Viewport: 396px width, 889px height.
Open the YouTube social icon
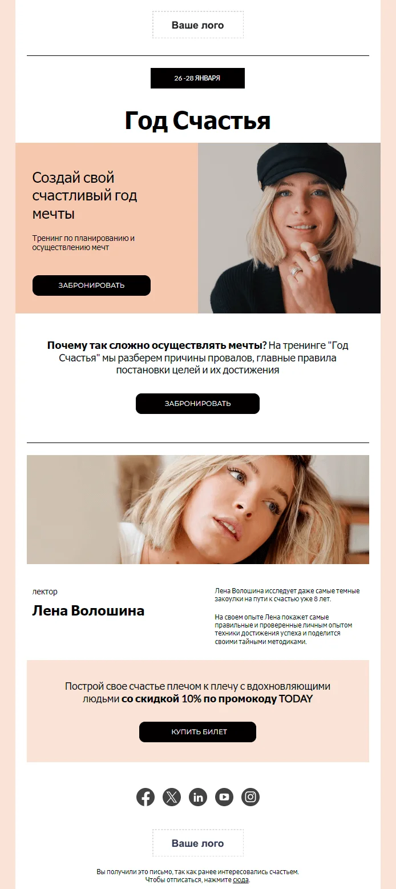tap(224, 797)
